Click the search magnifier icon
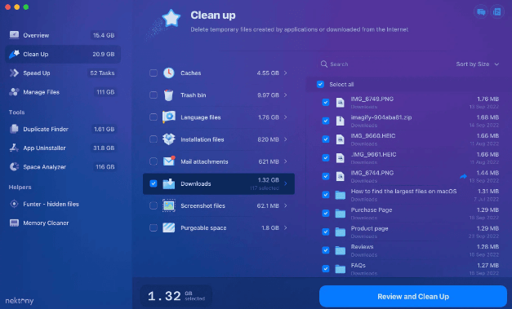This screenshot has height=309, width=512. 324,64
